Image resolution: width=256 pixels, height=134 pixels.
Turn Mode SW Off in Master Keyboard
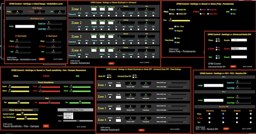pyautogui.click(x=108, y=77)
